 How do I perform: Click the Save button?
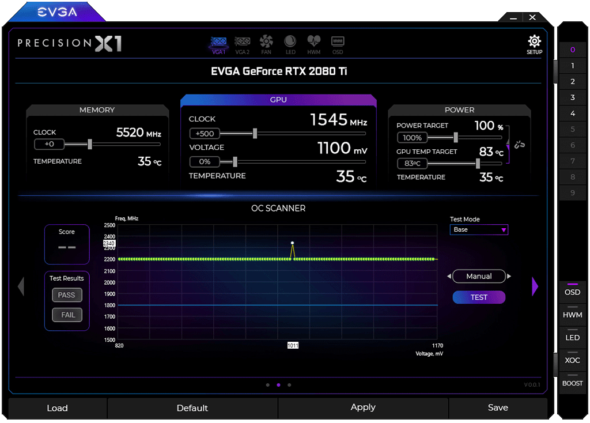pos(498,408)
